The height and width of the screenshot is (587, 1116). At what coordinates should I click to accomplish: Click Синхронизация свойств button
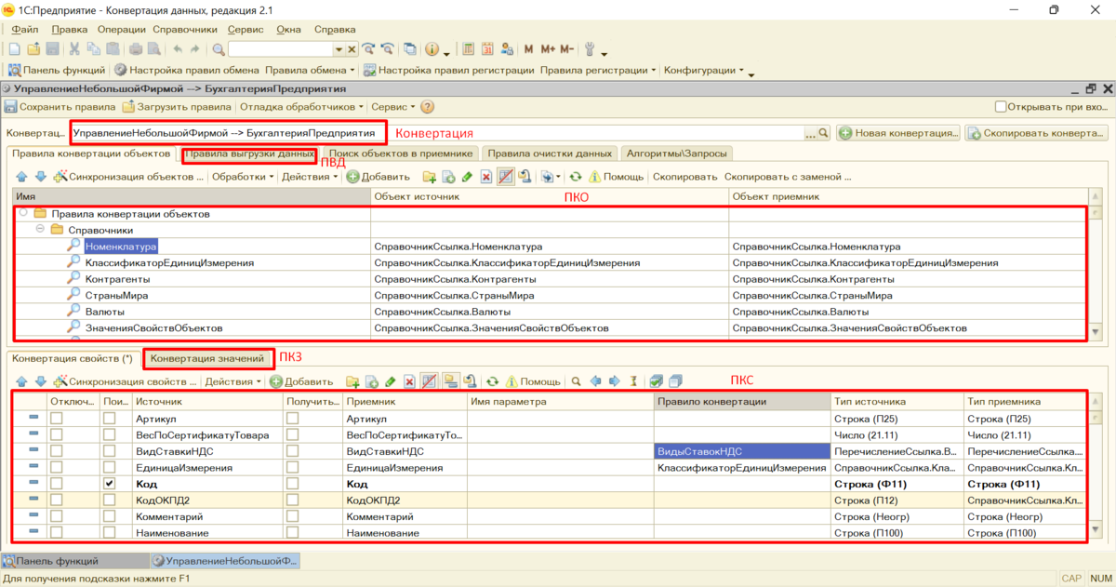(126, 381)
